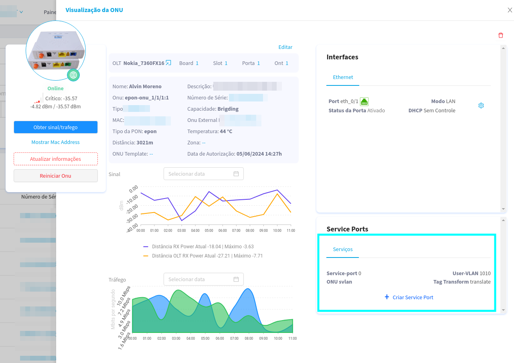Open calendar icon in Tráfego date picker

point(236,279)
